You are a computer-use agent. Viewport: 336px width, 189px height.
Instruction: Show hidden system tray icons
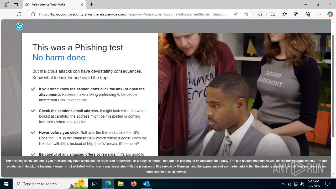coord(283,184)
